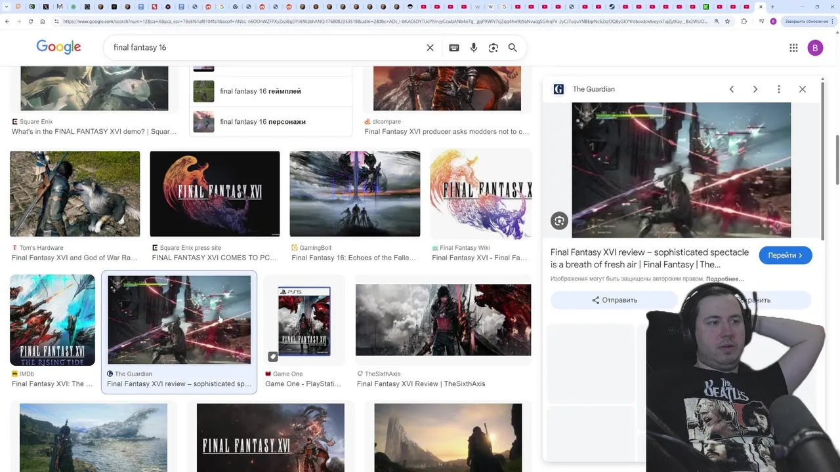The height and width of the screenshot is (472, 840).
Task: Bookmark this page with the star
Action: pos(727,22)
